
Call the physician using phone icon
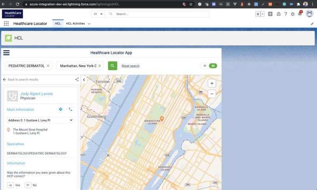70,109
